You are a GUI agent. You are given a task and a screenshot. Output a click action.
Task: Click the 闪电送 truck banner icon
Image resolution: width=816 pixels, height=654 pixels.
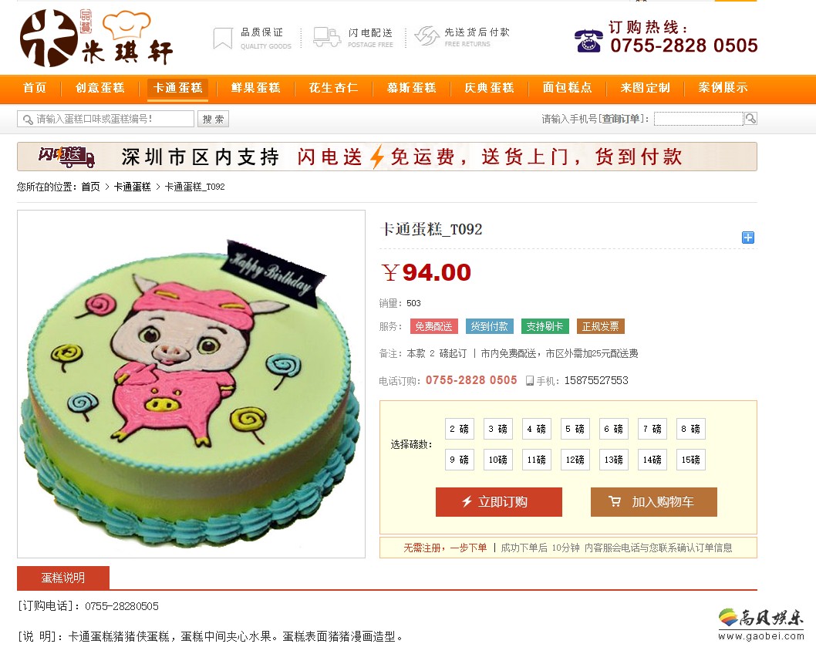pos(66,157)
